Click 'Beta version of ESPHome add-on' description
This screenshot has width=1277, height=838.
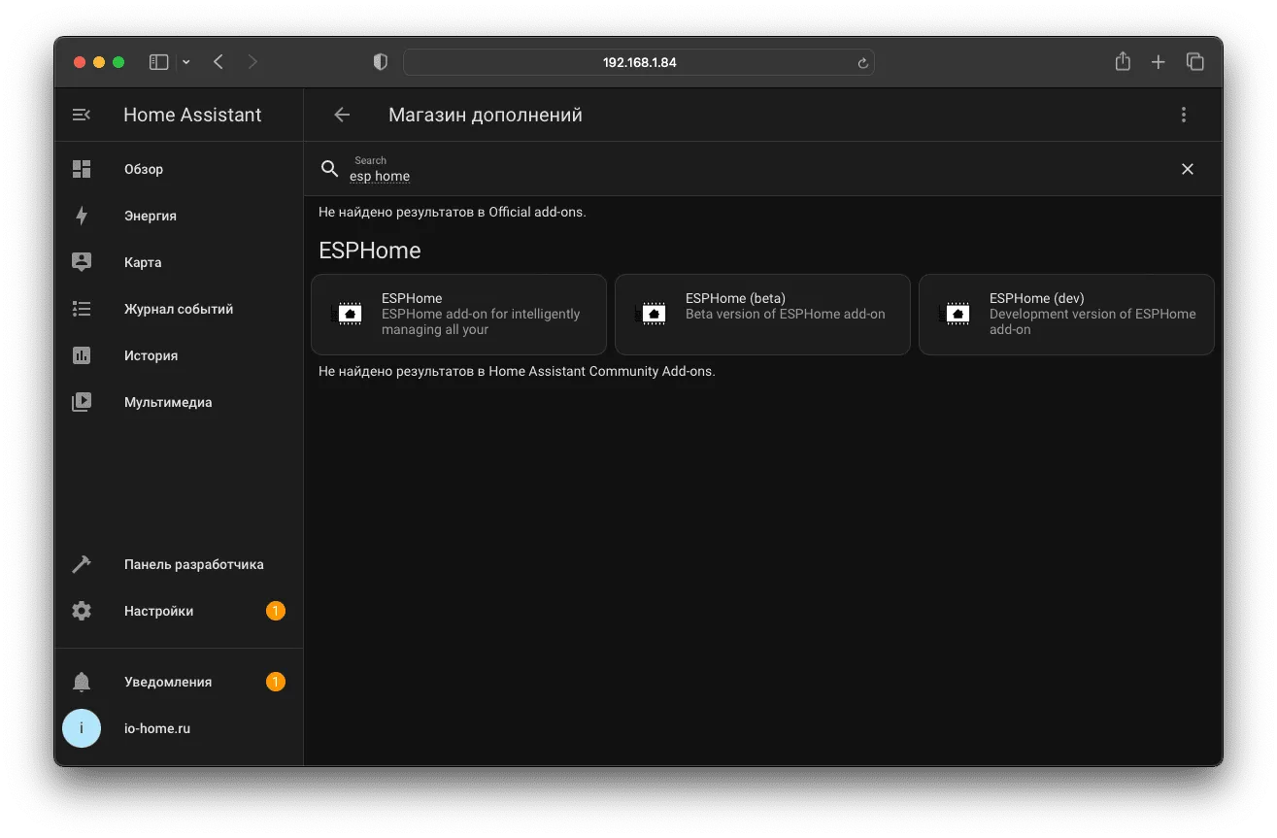(786, 314)
